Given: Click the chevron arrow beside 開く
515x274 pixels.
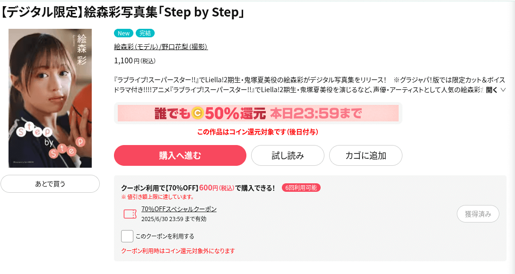Looking at the screenshot, I should click(x=503, y=90).
